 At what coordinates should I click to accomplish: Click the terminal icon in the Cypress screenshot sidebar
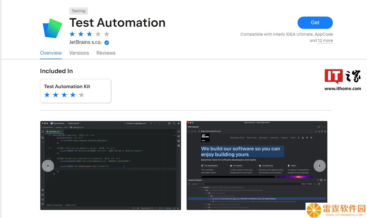43,195
